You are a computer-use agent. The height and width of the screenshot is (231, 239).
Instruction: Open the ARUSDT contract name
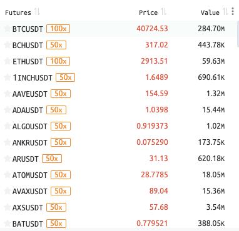coord(26,159)
